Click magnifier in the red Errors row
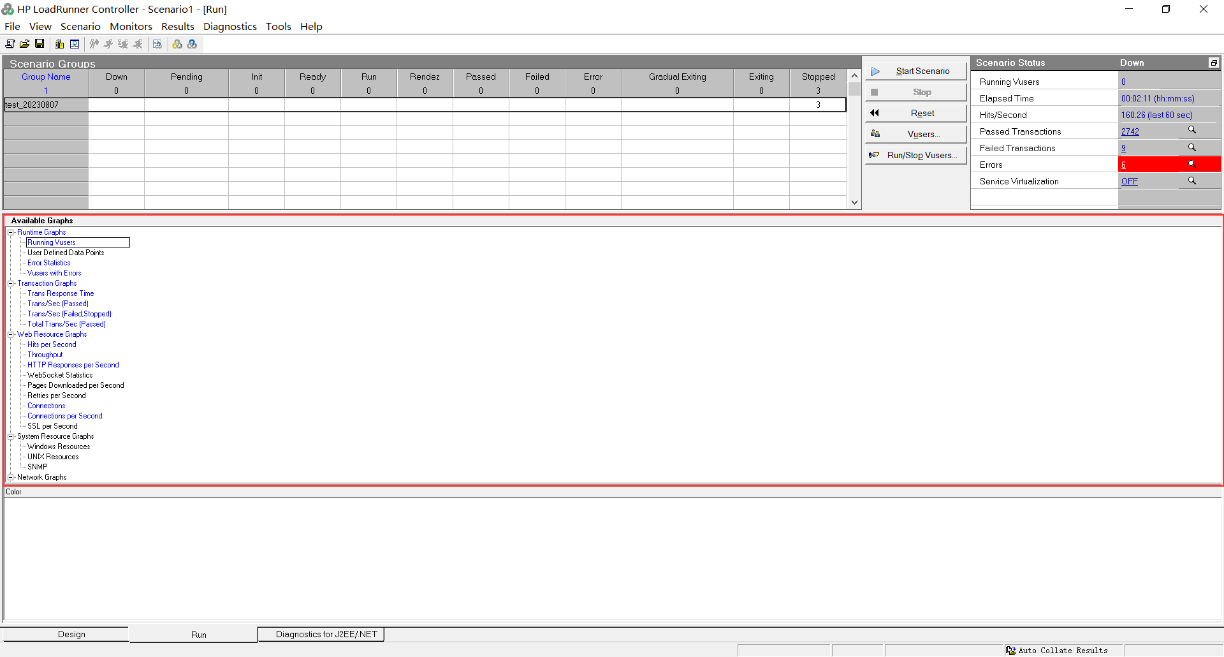The height and width of the screenshot is (657, 1224). (x=1191, y=164)
